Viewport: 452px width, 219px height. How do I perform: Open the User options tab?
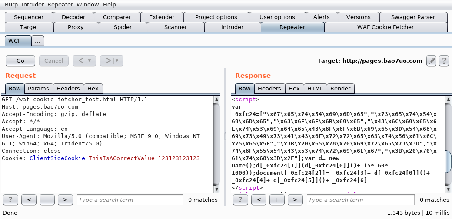277,17
